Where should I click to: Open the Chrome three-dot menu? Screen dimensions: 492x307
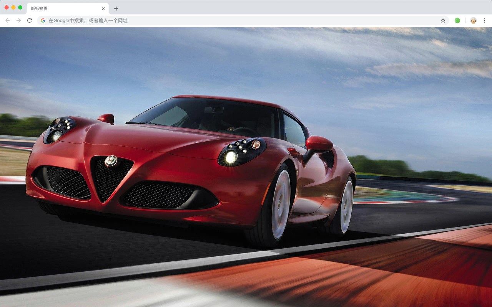484,20
